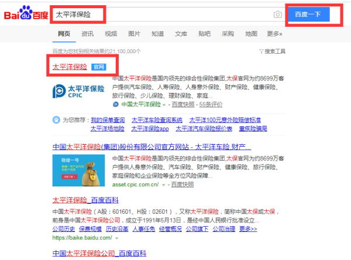351x260 pixels.
Task: Click the Baidu logo
Action: [x=26, y=13]
